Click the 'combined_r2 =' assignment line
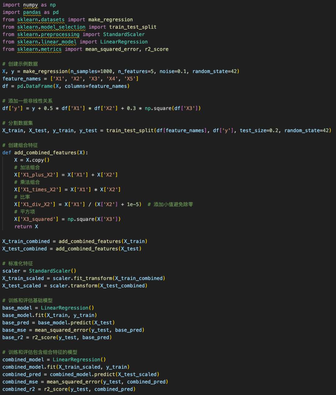 pos(69,390)
